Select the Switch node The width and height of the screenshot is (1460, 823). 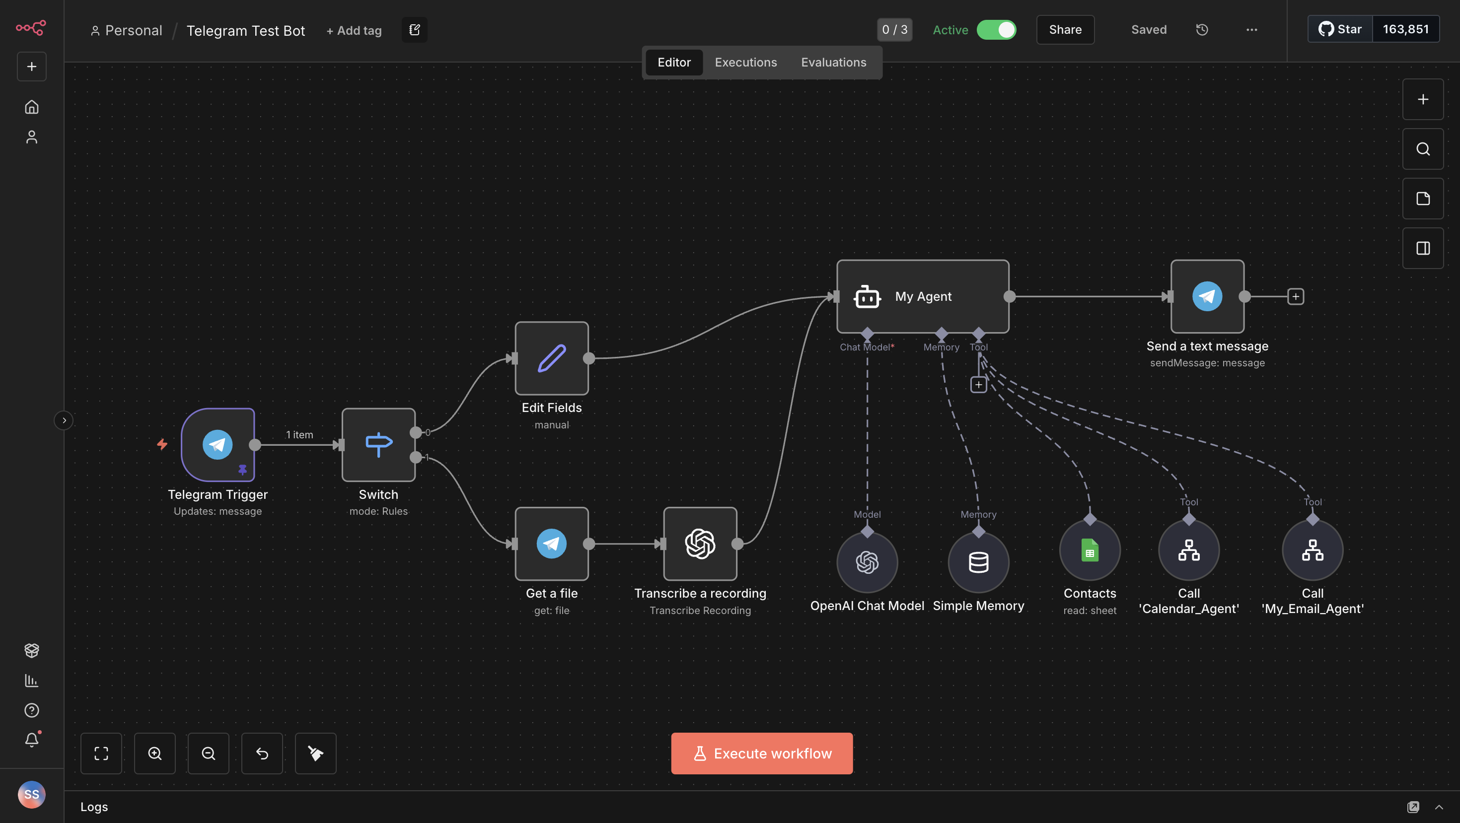pyautogui.click(x=378, y=445)
